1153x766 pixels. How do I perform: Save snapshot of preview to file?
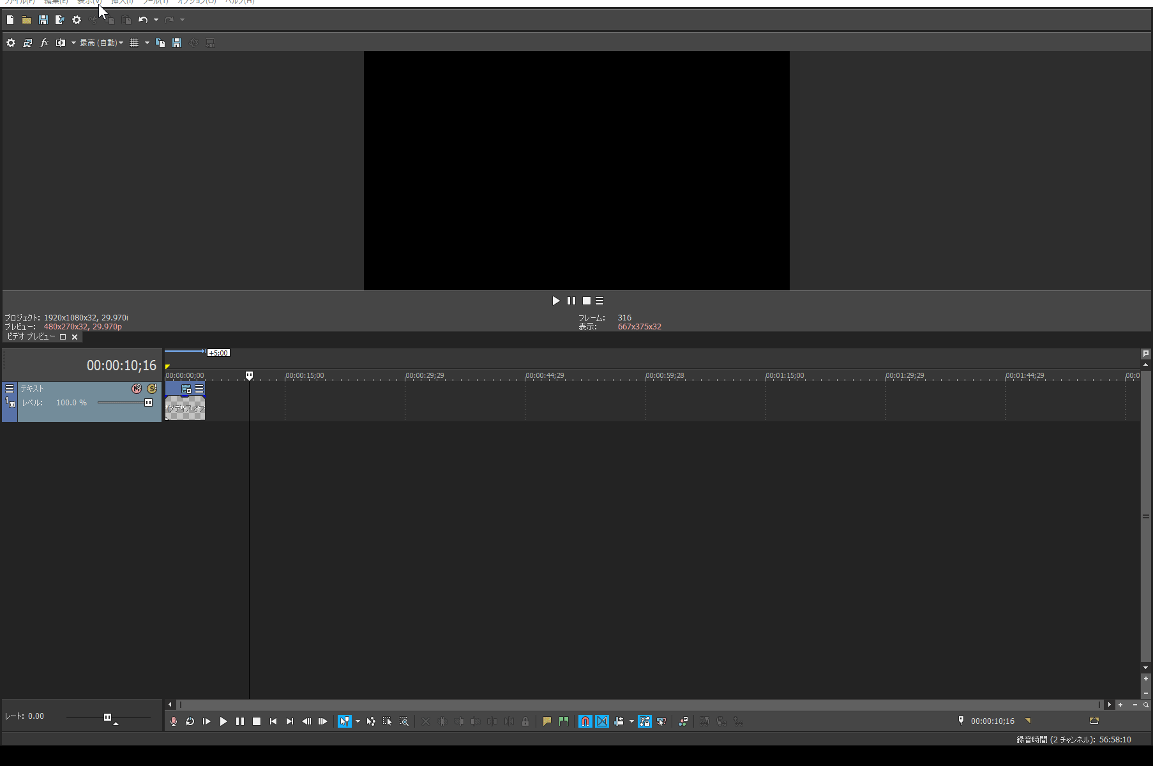(x=177, y=43)
